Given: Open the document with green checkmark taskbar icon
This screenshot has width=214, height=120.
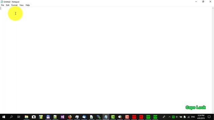Looking at the screenshot, I should [x=91, y=117].
